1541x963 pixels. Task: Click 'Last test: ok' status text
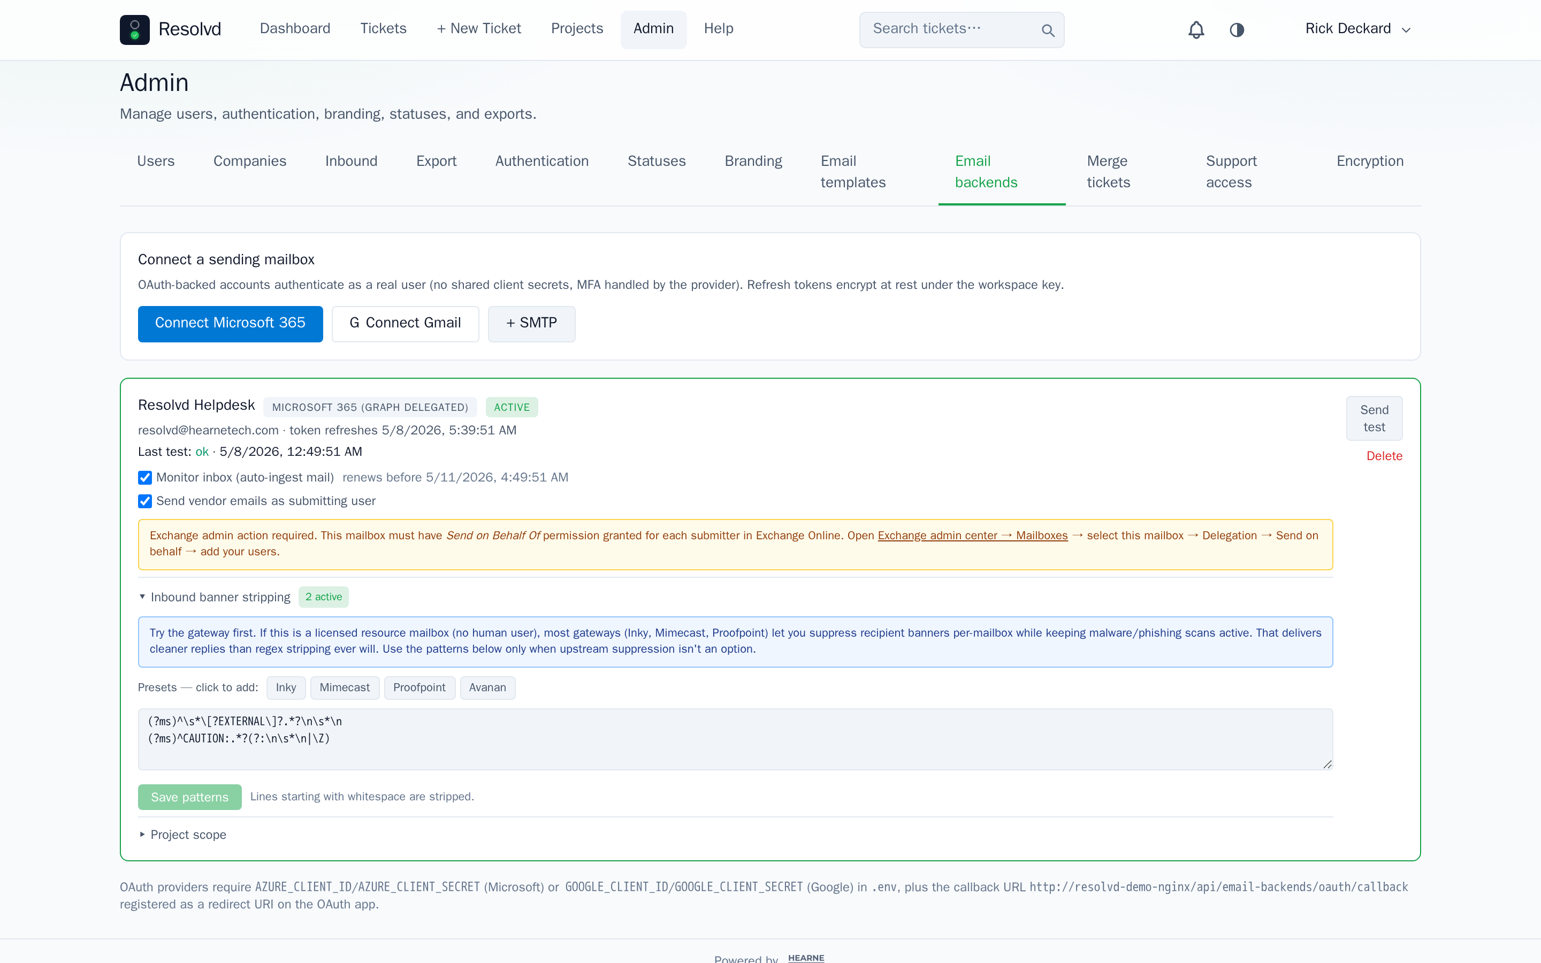coord(173,452)
